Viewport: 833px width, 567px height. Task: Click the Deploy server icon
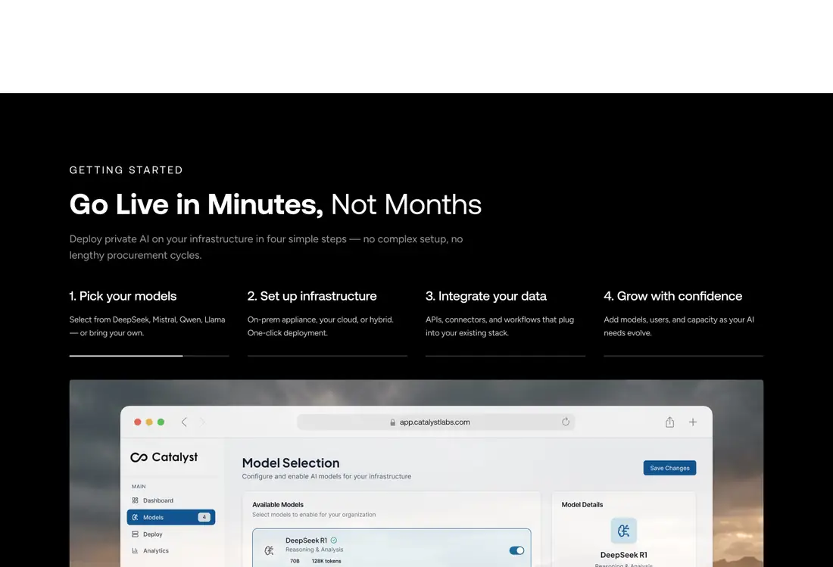pyautogui.click(x=135, y=534)
